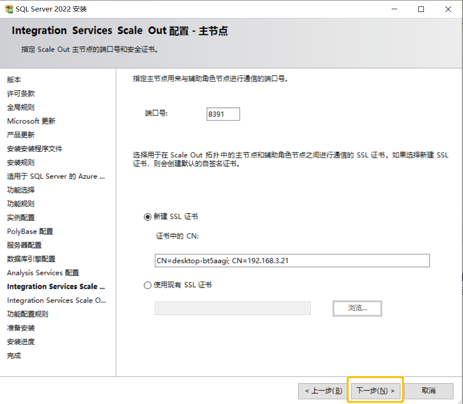Click the subtitle 指定 Scale Out 主节点的端口号和安全证书
463x404 pixels.
pyautogui.click(x=90, y=50)
